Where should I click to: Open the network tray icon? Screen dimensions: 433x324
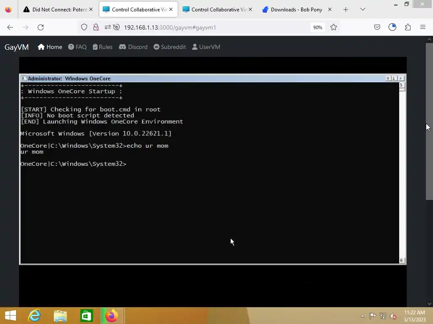pyautogui.click(x=383, y=316)
